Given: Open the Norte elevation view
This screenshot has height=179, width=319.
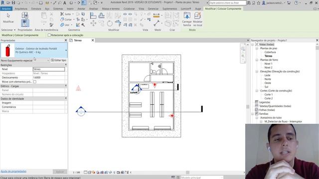Looking at the screenshot, I should click(268, 79).
